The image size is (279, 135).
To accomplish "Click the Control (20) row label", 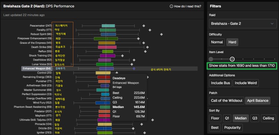I will 45,73.
